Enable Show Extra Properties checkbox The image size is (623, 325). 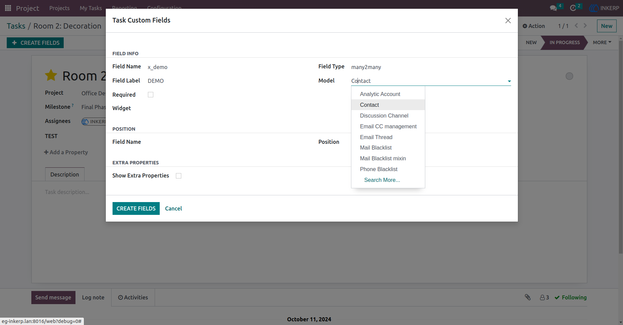pos(179,176)
